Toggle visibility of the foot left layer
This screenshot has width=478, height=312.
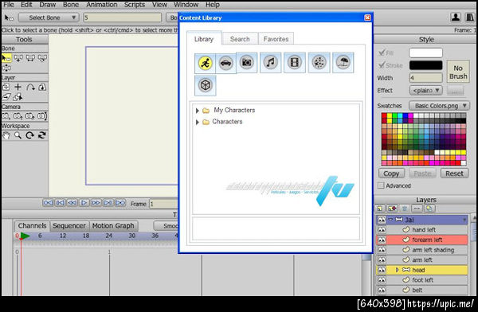[382, 280]
